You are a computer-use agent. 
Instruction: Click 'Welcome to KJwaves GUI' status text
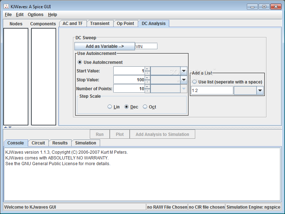[x=30, y=207]
